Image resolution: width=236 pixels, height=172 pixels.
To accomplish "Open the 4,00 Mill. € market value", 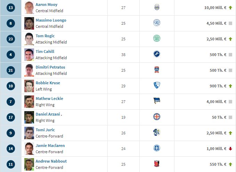I will [216, 102].
